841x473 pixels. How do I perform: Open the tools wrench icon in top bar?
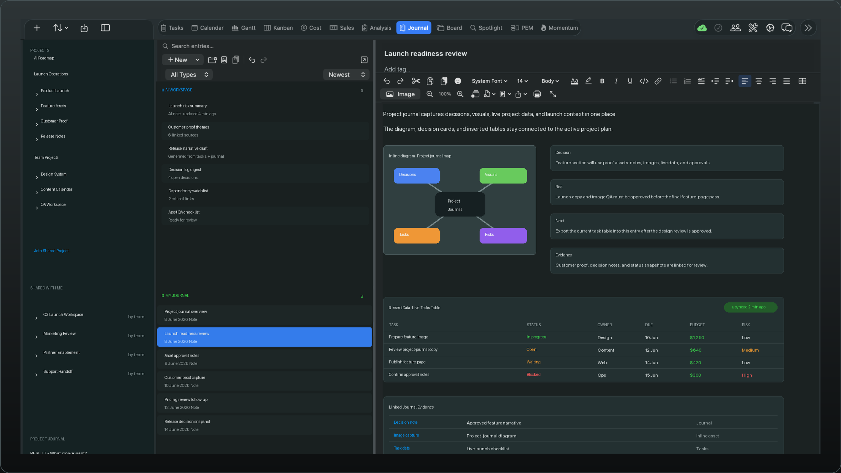(753, 28)
